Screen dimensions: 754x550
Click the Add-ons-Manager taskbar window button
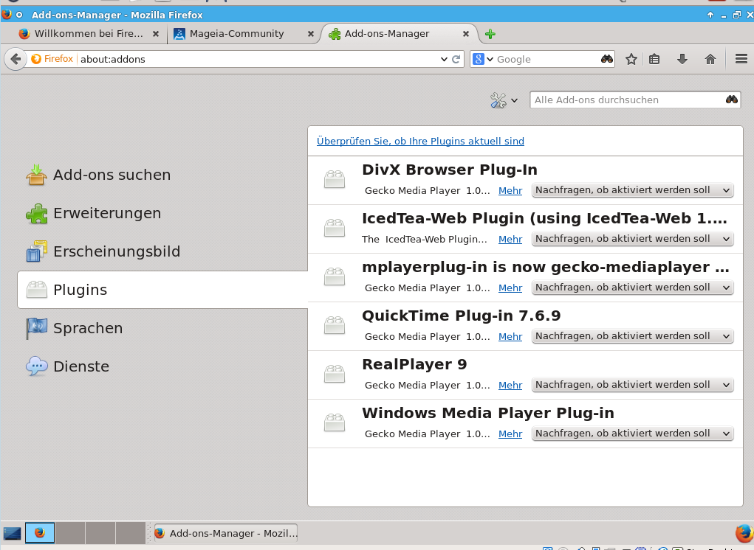pyautogui.click(x=225, y=533)
